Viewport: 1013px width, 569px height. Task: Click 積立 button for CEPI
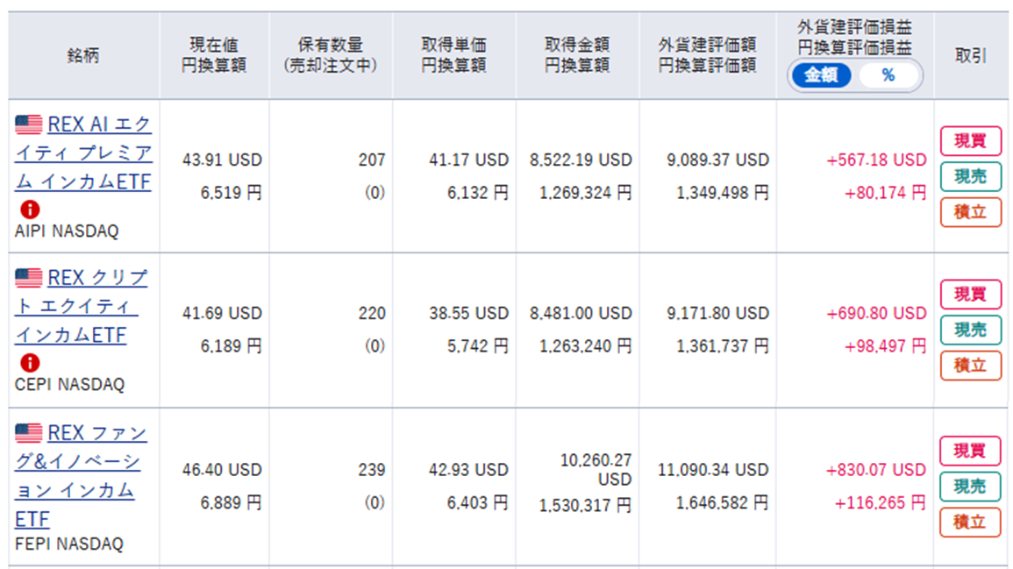pyautogui.click(x=970, y=366)
